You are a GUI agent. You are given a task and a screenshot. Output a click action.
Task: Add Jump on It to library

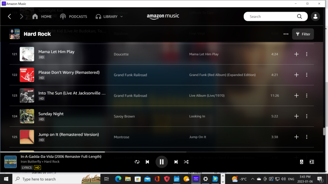pyautogui.click(x=296, y=137)
